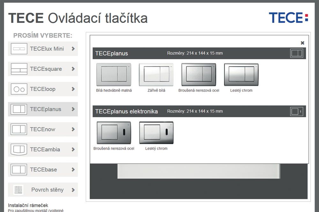Screen dimensions: 319x212
Task: Select TECEplanus Broušená nerezová ocel plate thumbnail
Action: (x=199, y=74)
